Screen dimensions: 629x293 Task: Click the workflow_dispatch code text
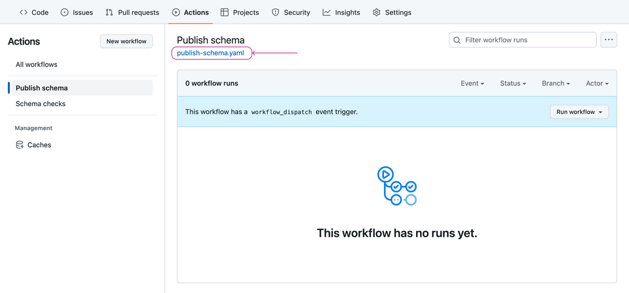(281, 112)
